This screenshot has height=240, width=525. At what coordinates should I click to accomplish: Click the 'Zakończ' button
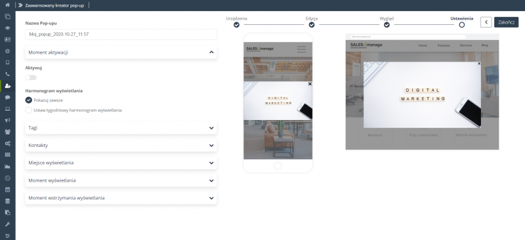click(506, 22)
